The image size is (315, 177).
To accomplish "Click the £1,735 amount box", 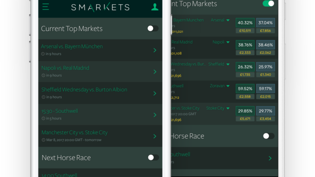I will point(245,75).
